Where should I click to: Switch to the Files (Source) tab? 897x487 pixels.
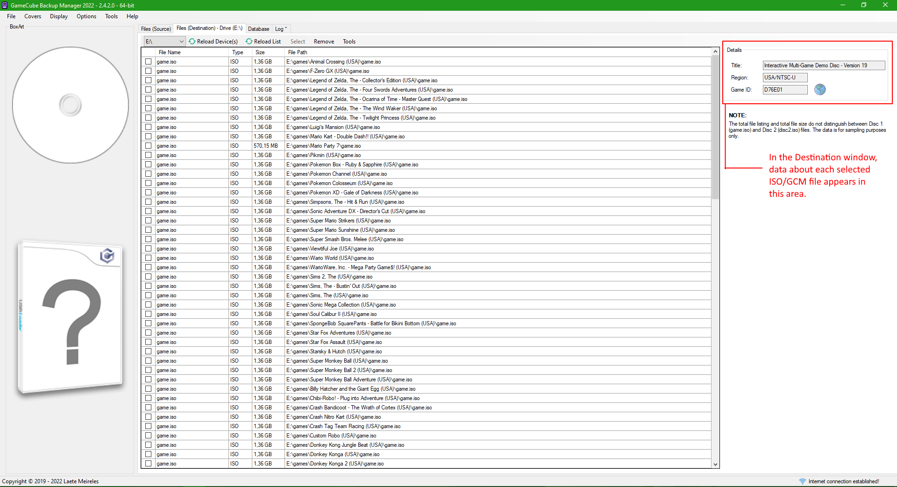click(x=156, y=29)
